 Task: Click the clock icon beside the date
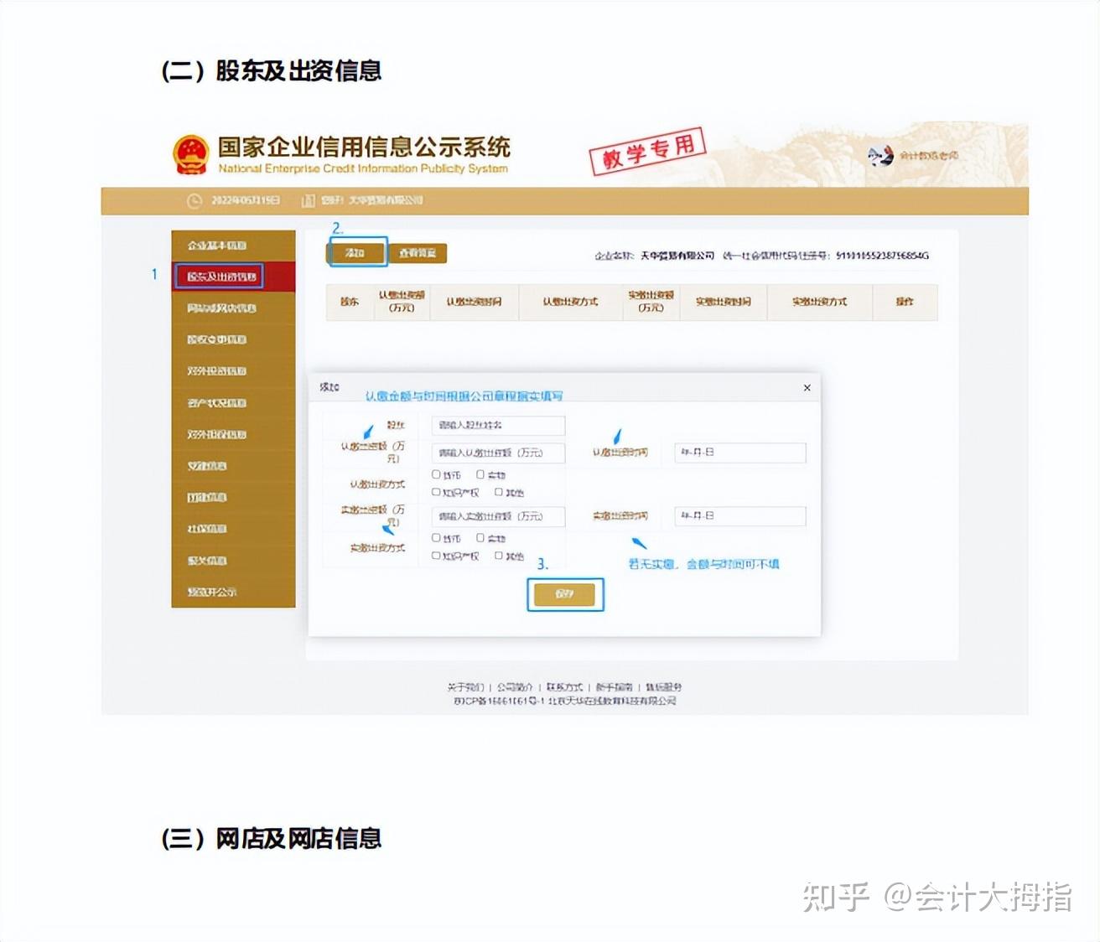coord(195,201)
